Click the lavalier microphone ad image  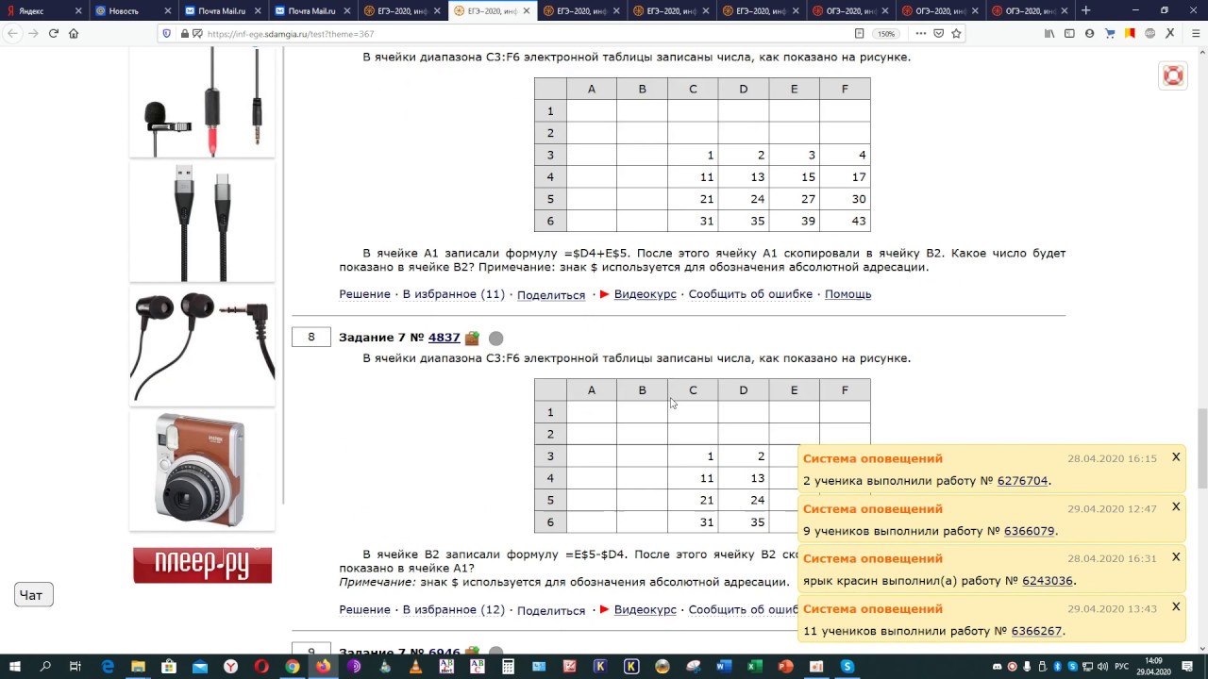(x=202, y=102)
